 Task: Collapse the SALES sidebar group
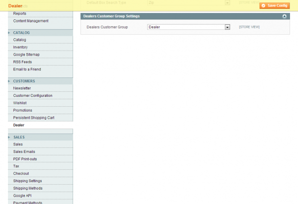[x=40, y=137]
